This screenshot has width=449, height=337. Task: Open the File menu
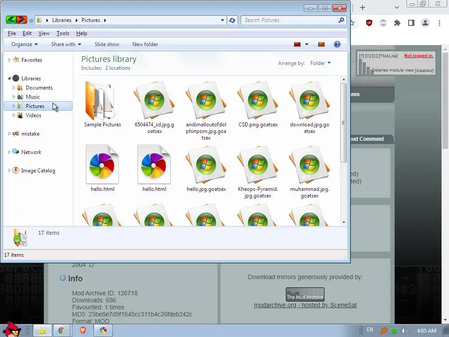12,33
